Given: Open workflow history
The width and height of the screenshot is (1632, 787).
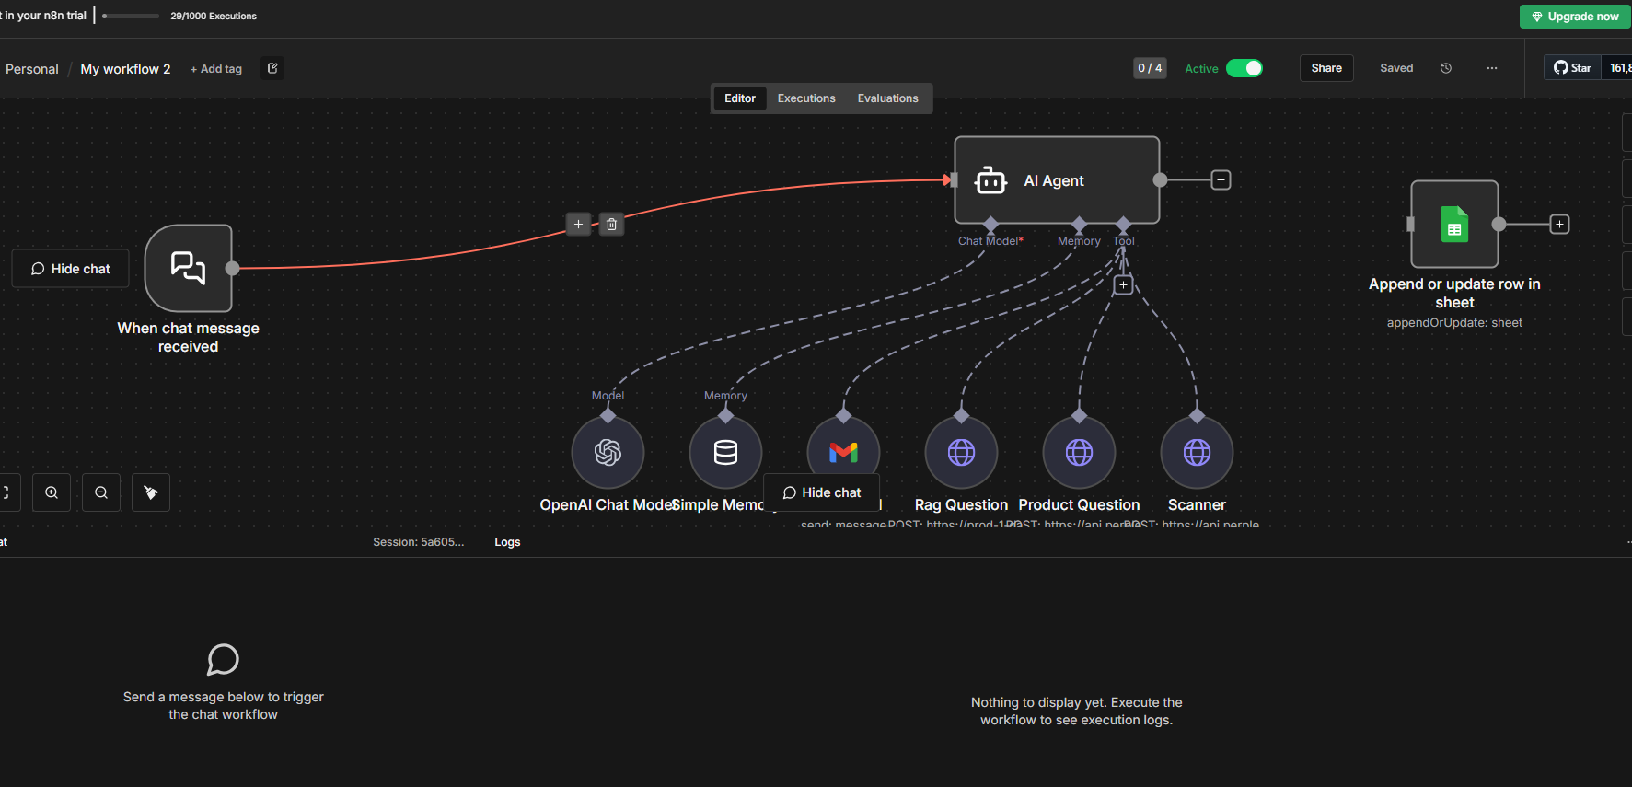Looking at the screenshot, I should coord(1446,68).
